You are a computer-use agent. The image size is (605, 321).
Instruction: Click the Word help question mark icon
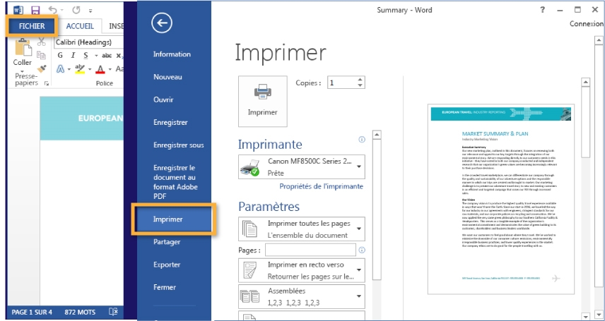(x=542, y=10)
